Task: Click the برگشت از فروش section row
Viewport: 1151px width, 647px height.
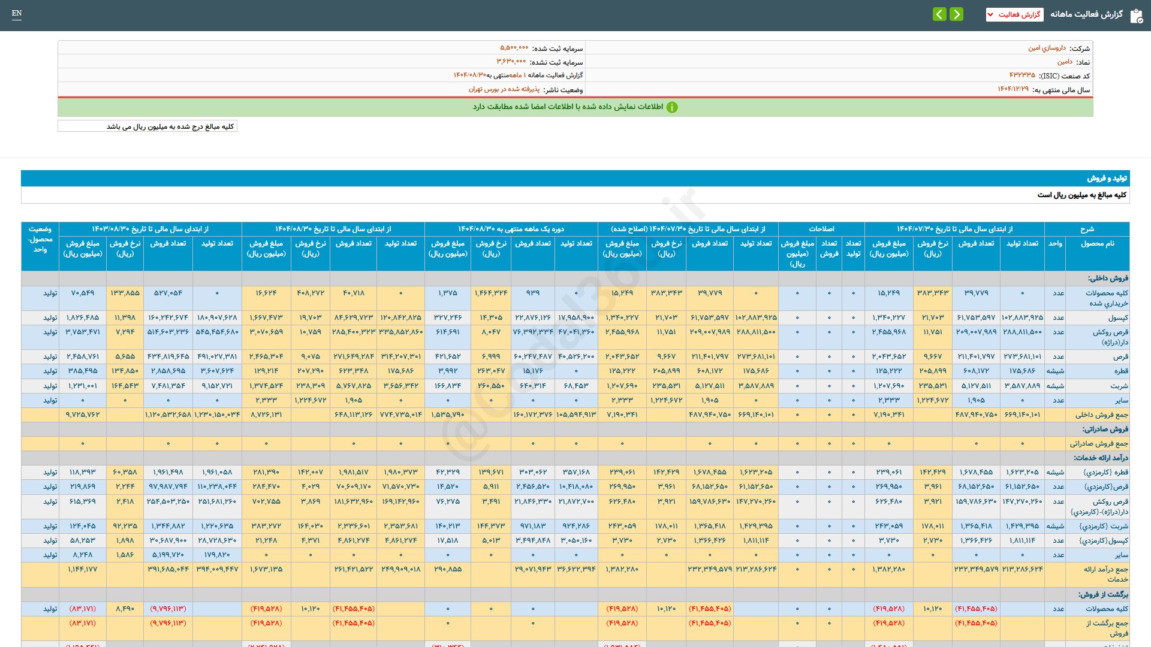Action: pyautogui.click(x=1103, y=594)
